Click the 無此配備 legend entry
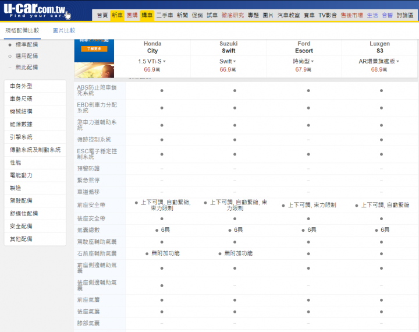The width and height of the screenshot is (419, 332). point(23,67)
